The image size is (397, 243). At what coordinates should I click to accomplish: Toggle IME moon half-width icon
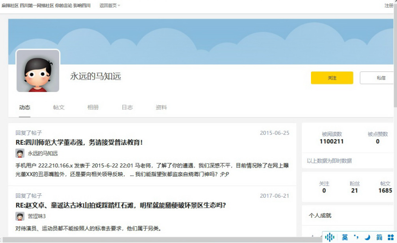(368, 237)
